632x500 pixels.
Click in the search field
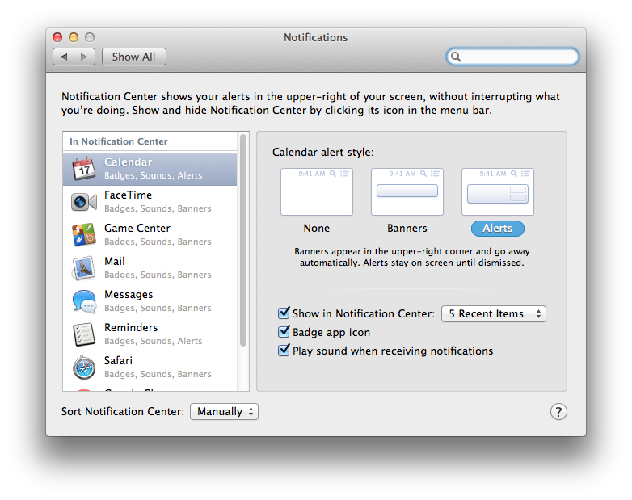point(512,57)
